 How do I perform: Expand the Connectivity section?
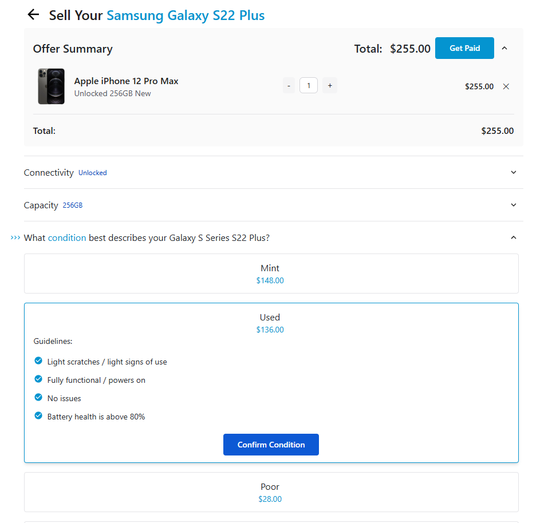(x=513, y=172)
